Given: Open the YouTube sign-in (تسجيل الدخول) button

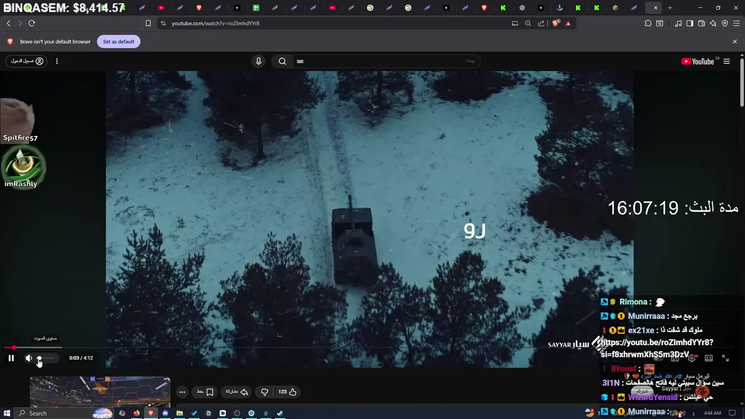Looking at the screenshot, I should point(27,61).
